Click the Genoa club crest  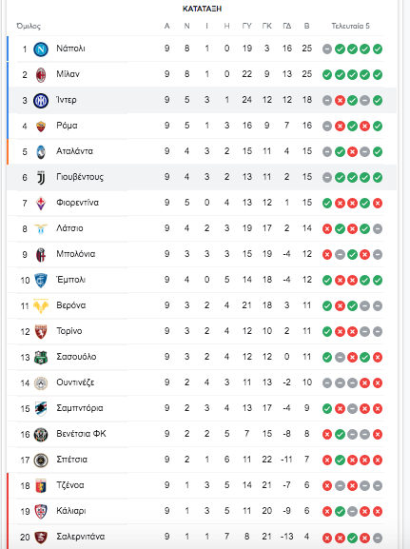coord(41,485)
